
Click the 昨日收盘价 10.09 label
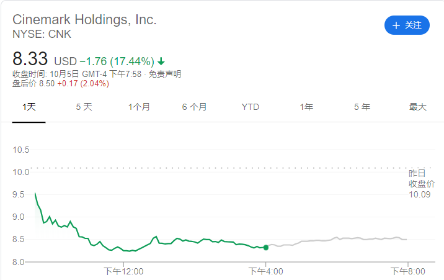coord(417,184)
